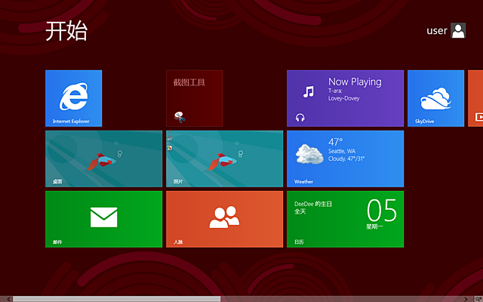
Task: Click 'DeeDee 的生日' calendar event text
Action: click(313, 204)
